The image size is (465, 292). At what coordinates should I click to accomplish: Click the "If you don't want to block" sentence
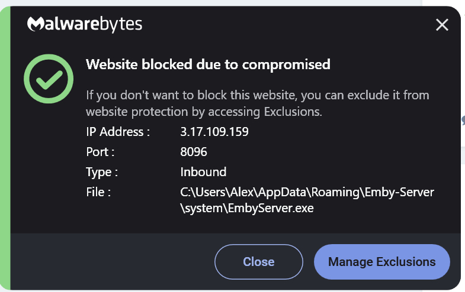tap(257, 95)
